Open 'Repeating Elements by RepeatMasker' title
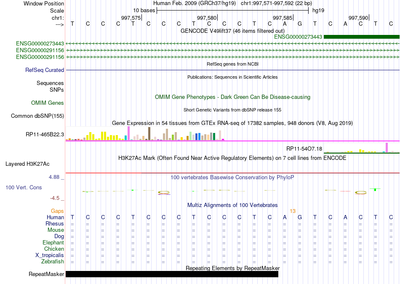 click(x=232, y=268)
